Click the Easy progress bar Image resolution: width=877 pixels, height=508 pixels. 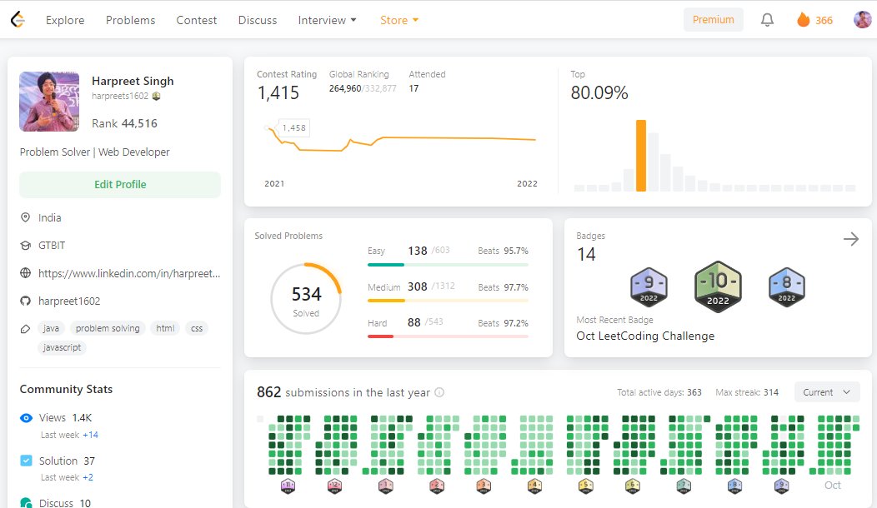pyautogui.click(x=448, y=264)
